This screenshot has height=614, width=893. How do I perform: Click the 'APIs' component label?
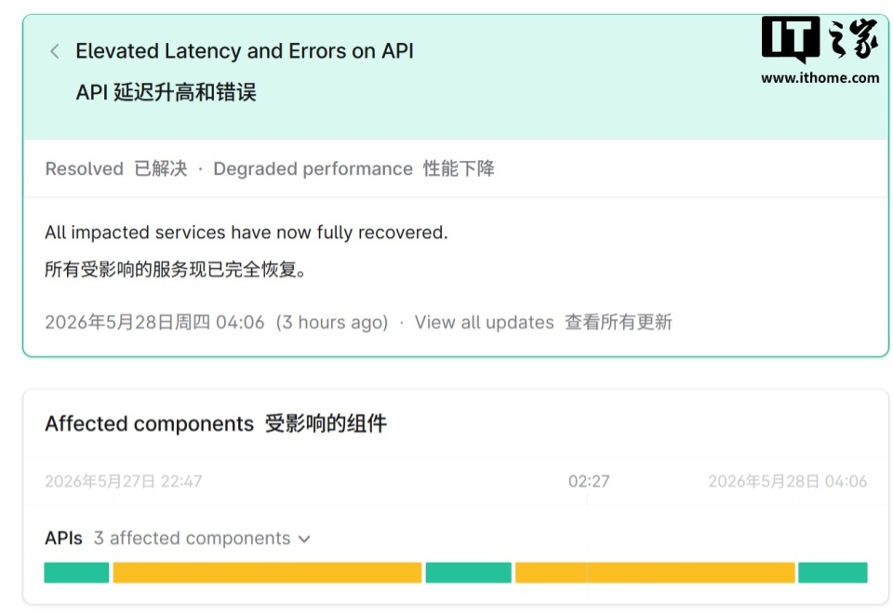click(64, 539)
